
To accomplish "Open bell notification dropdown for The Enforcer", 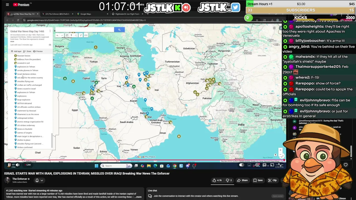I will [39, 180].
